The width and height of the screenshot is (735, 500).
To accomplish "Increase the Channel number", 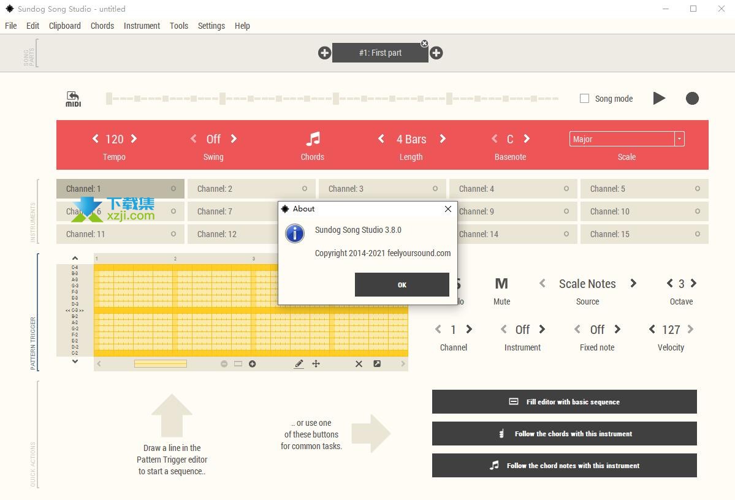I will coord(469,330).
